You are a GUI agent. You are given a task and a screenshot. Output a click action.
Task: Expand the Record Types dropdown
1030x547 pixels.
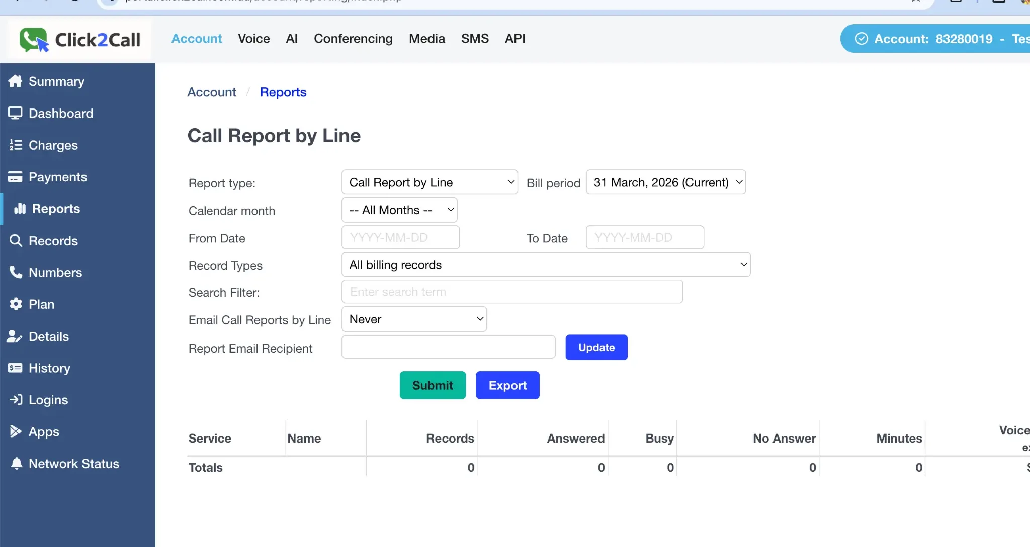(x=546, y=264)
